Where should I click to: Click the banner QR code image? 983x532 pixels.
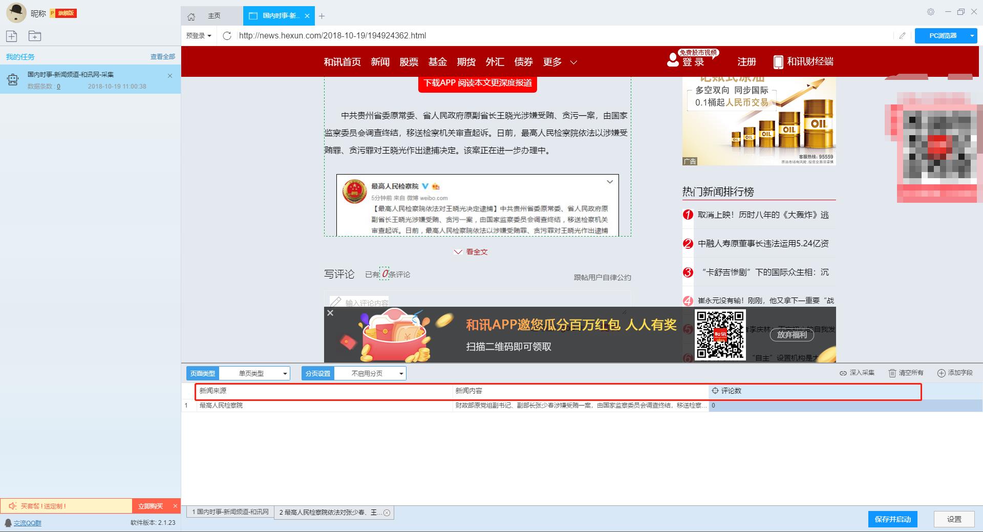tap(720, 334)
